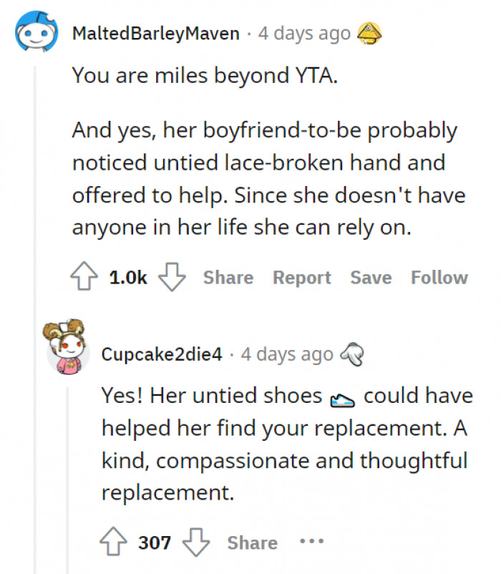Share Cupcake2die4's reply

[x=252, y=543]
